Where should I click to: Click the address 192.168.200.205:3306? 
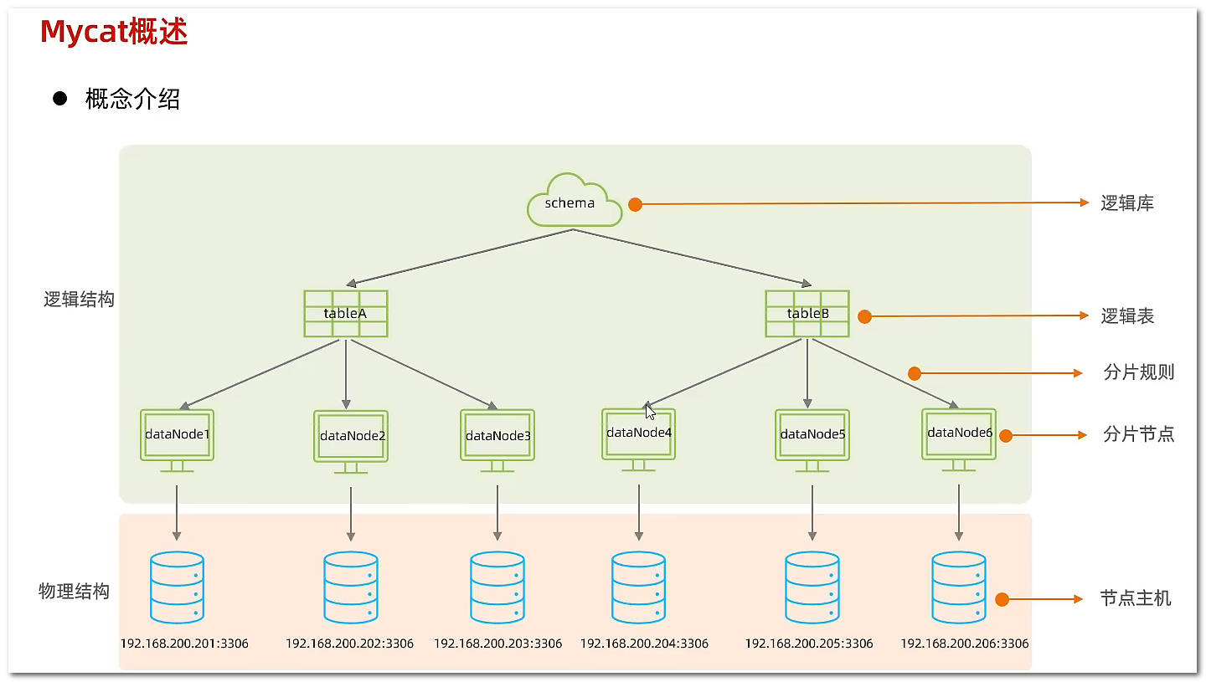click(809, 644)
